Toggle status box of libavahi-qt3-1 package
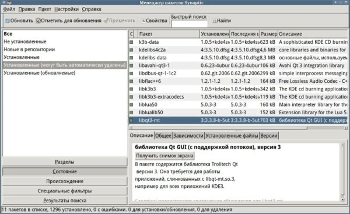 point(131,65)
